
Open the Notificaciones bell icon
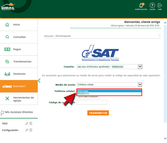click(141, 5)
